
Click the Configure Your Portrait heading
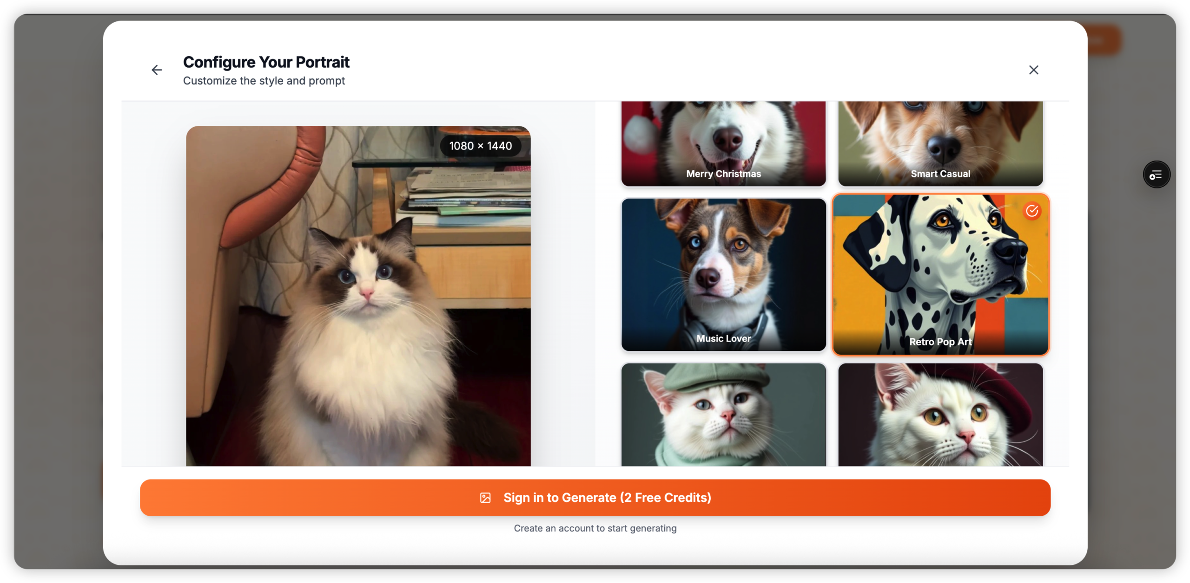[x=266, y=62]
